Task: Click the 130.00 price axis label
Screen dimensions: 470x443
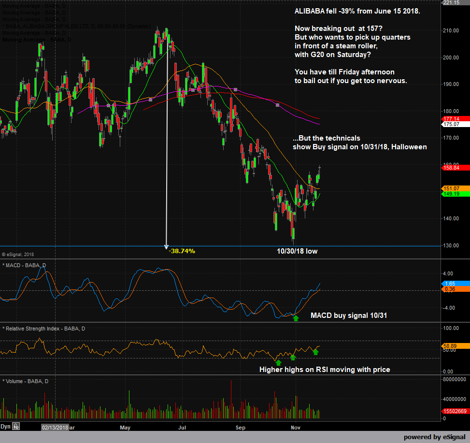Action: coord(451,245)
